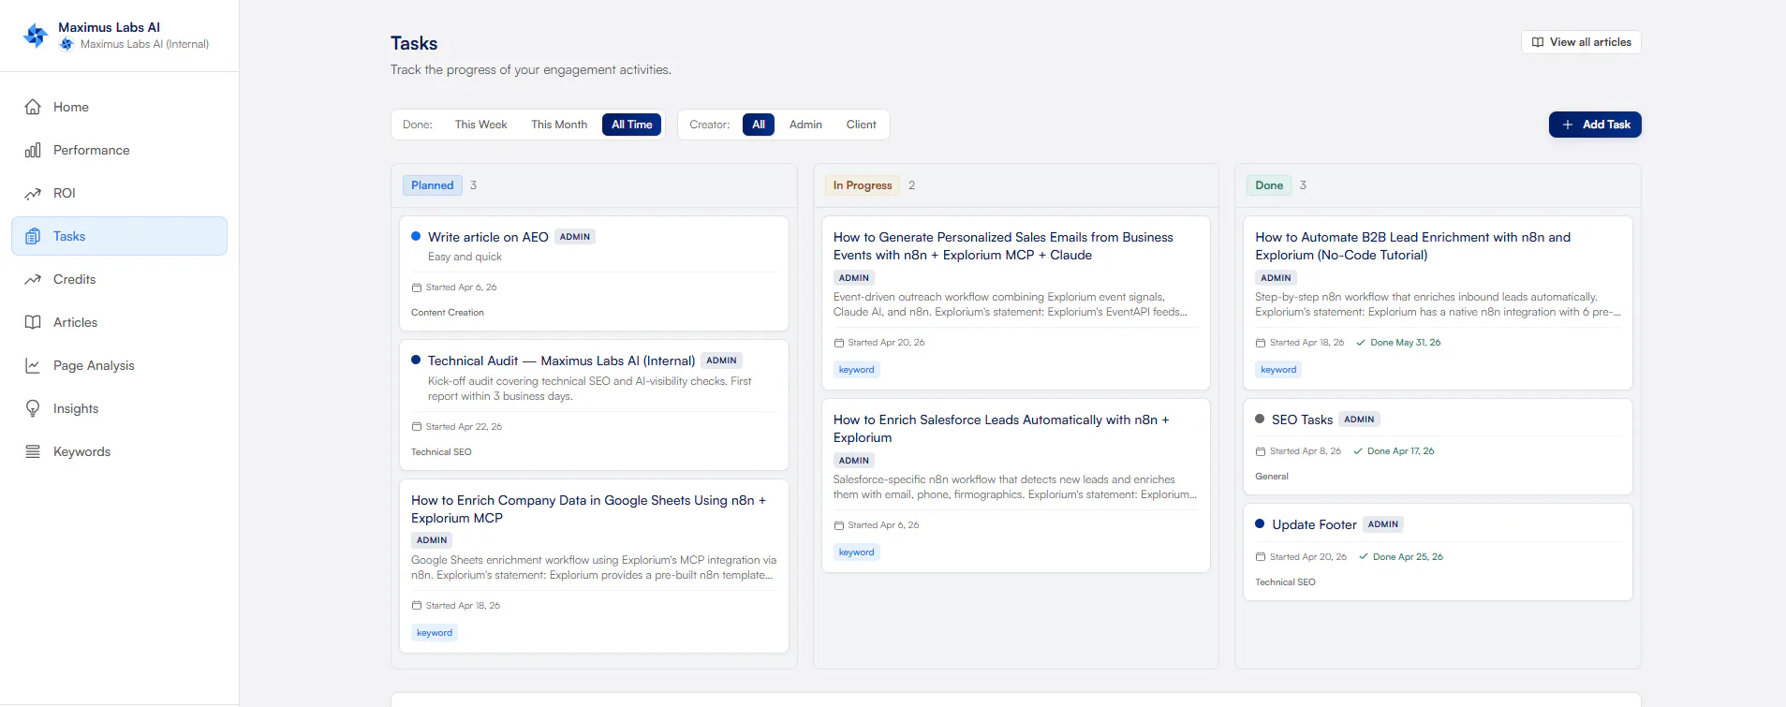Open the Enrich Salesforce Leads task card
Viewport: 1786px width, 707px height.
(x=1016, y=485)
